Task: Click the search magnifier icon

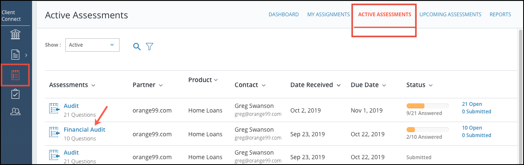Action: [x=137, y=47]
